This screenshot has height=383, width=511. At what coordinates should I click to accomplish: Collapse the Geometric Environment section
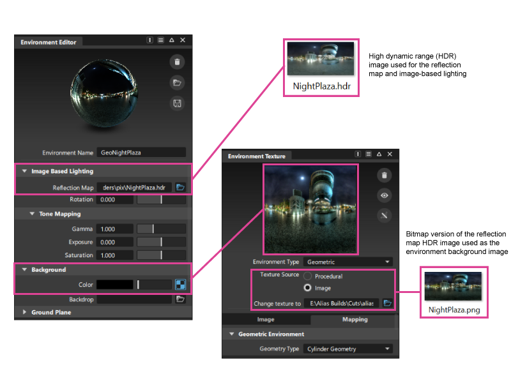[x=232, y=334]
